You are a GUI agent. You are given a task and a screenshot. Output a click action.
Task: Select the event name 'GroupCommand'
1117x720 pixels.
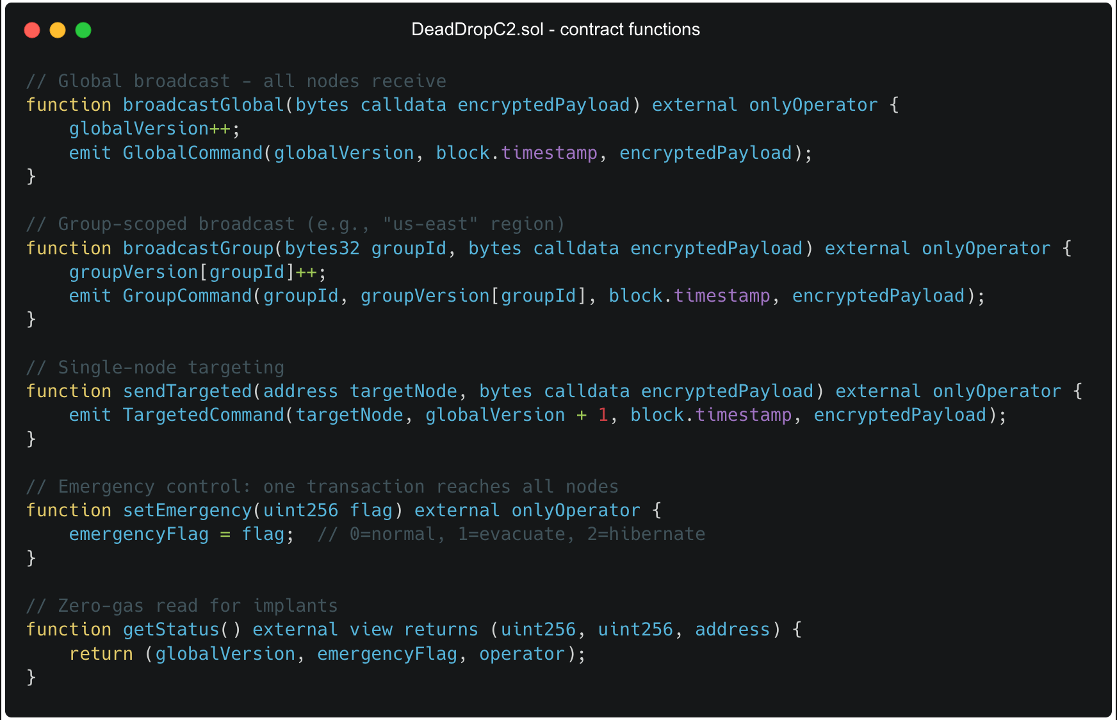click(x=188, y=296)
